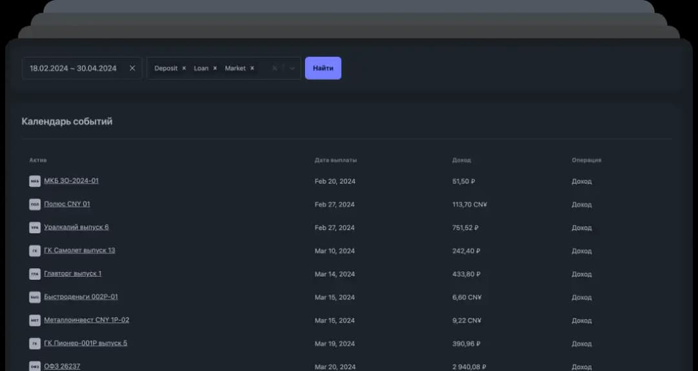Click the Уралкалий asset logo icon
The width and height of the screenshot is (698, 371).
(35, 228)
